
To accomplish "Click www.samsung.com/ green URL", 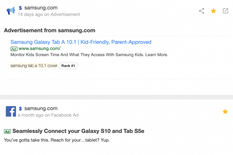I will pos(40,48).
